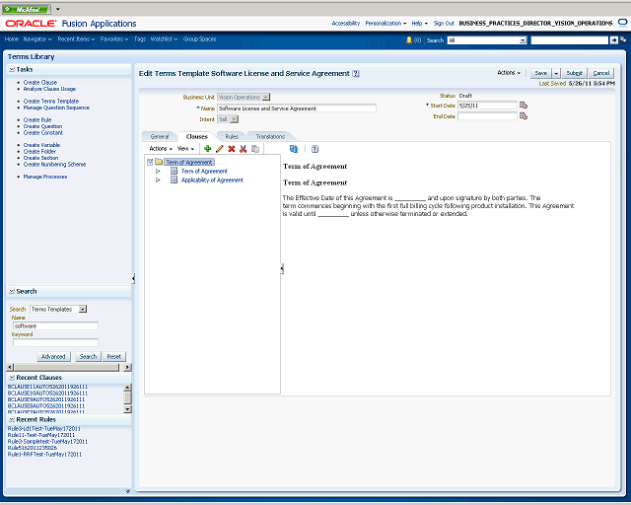Click the horizontal scrollbar under the Search panel

click(x=68, y=367)
